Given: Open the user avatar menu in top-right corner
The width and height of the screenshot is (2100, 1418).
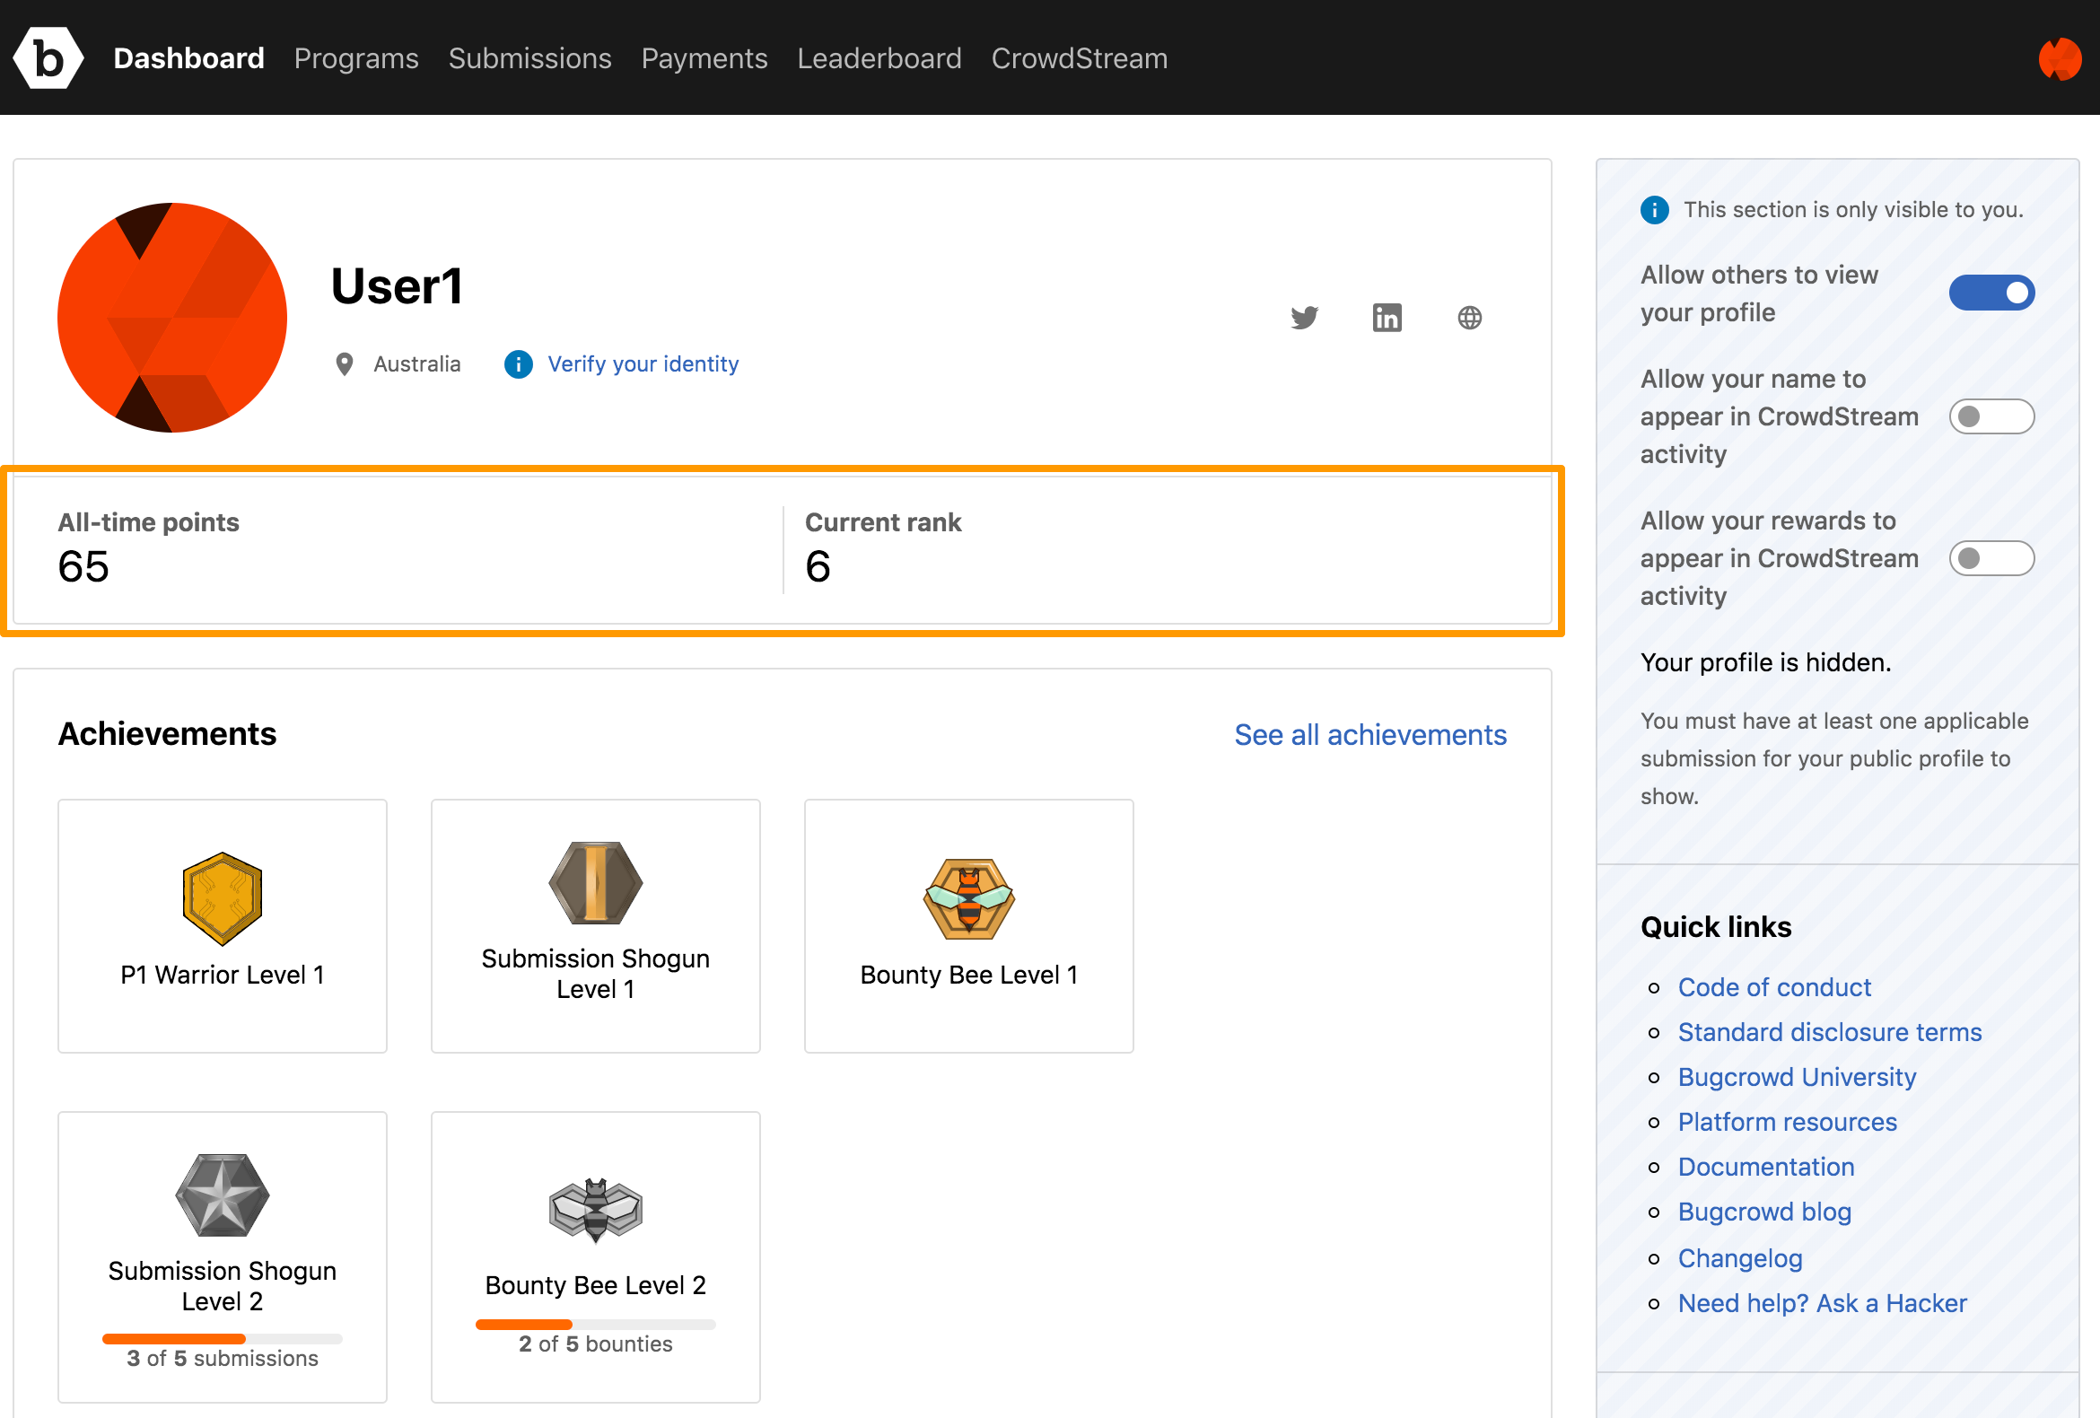Looking at the screenshot, I should click(2060, 58).
